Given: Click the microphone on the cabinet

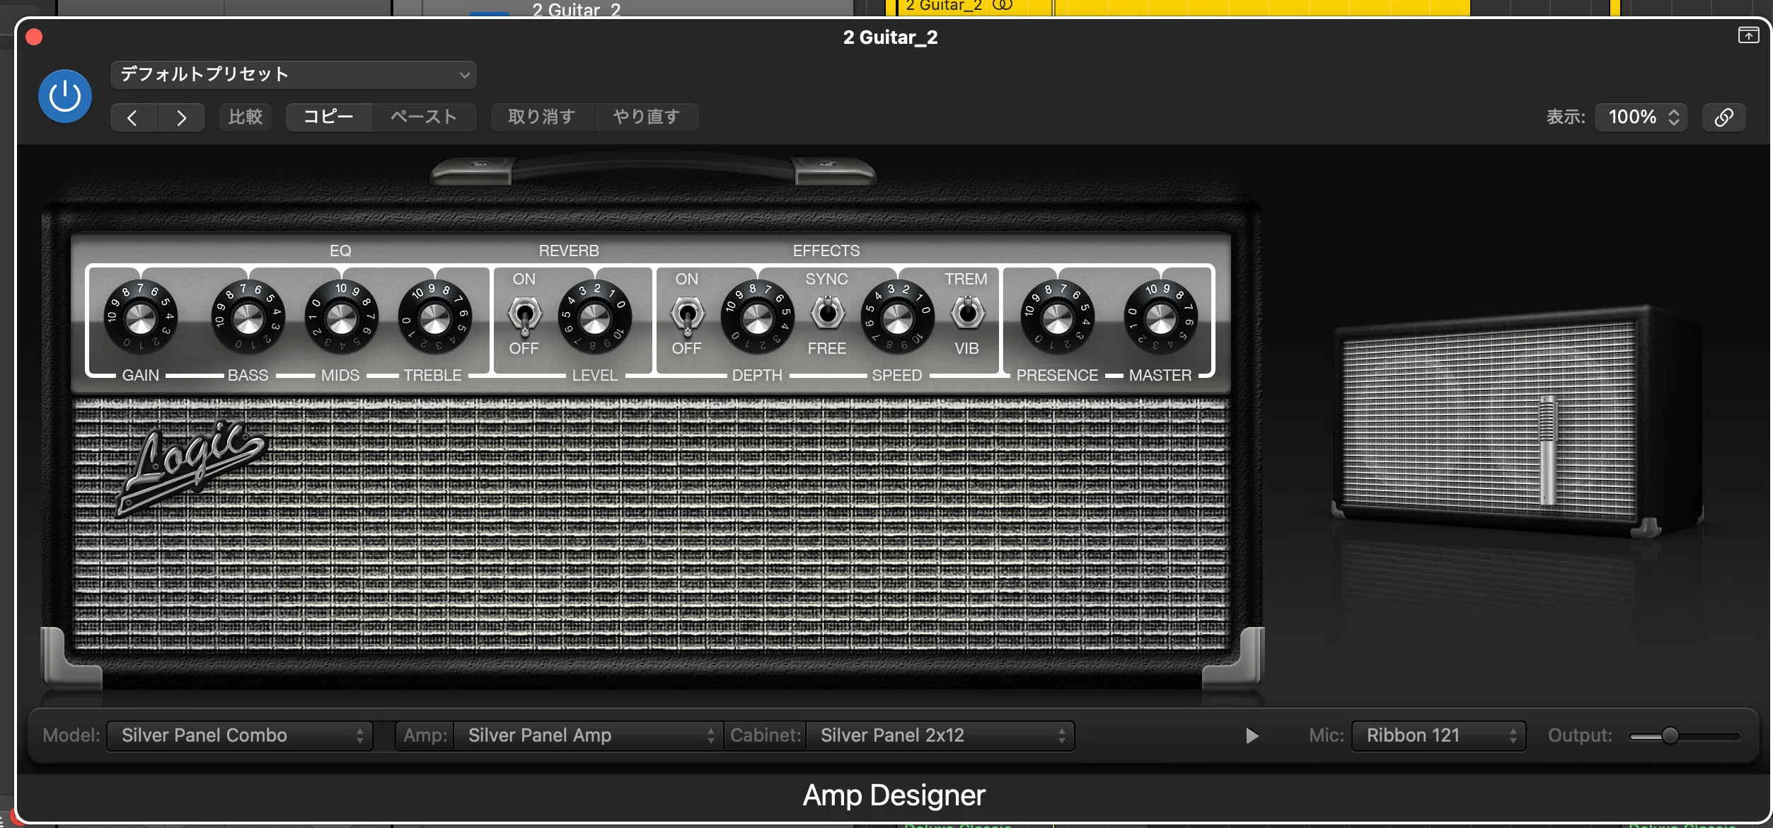Looking at the screenshot, I should tap(1547, 449).
